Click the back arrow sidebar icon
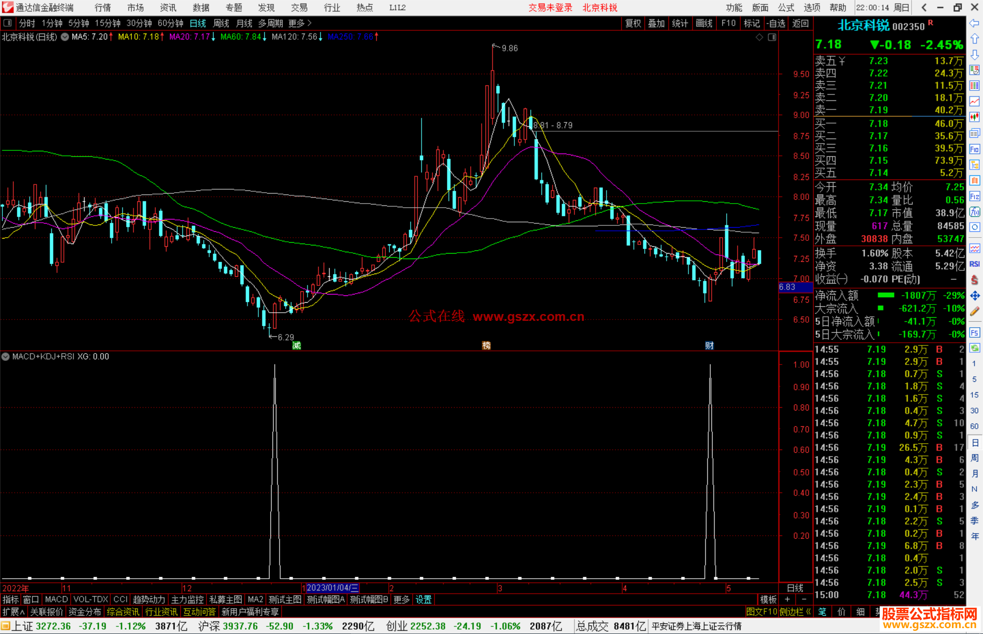983x634 pixels. (974, 23)
